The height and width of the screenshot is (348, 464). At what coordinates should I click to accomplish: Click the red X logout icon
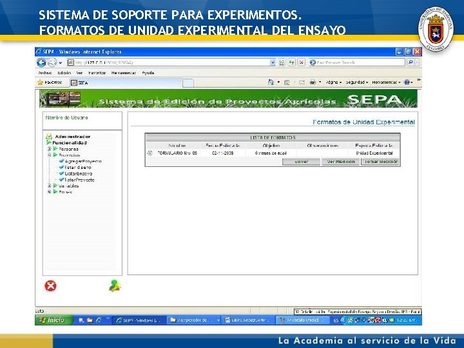click(50, 286)
